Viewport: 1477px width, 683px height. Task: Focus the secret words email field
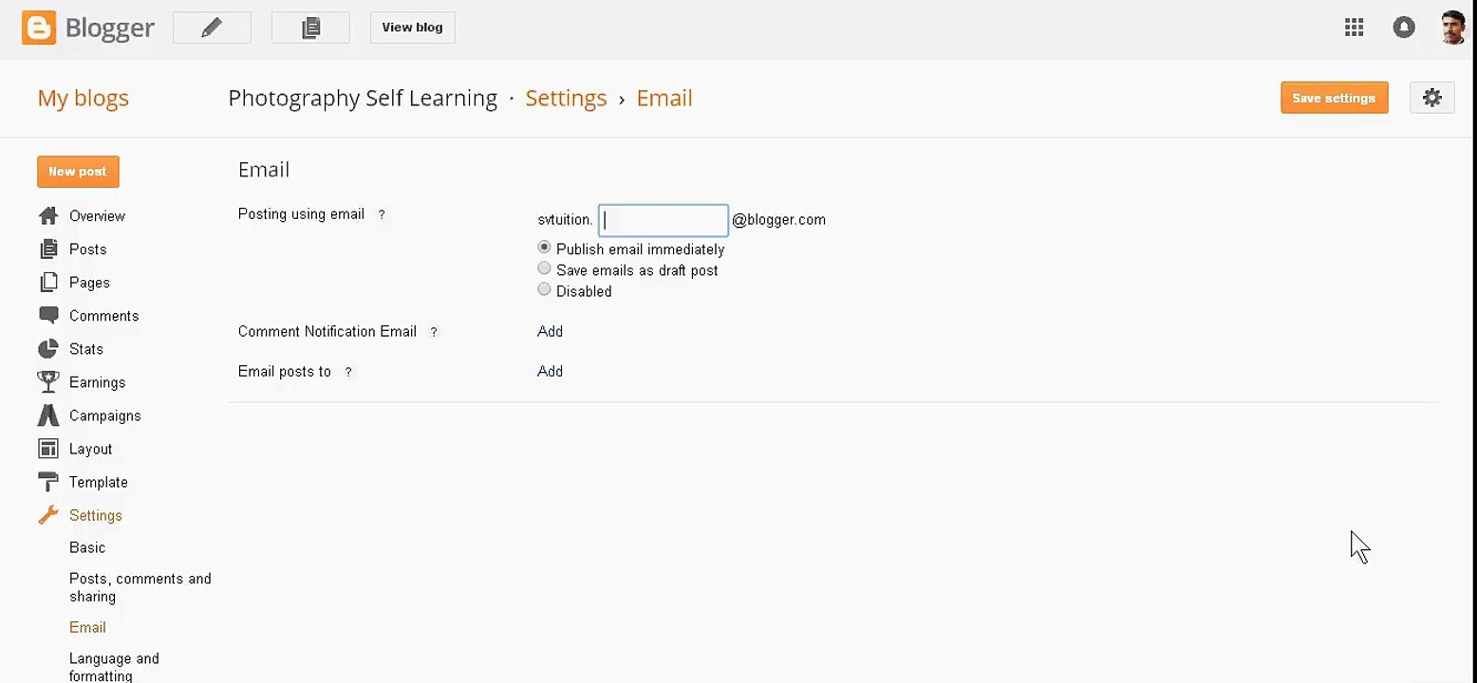(x=663, y=220)
